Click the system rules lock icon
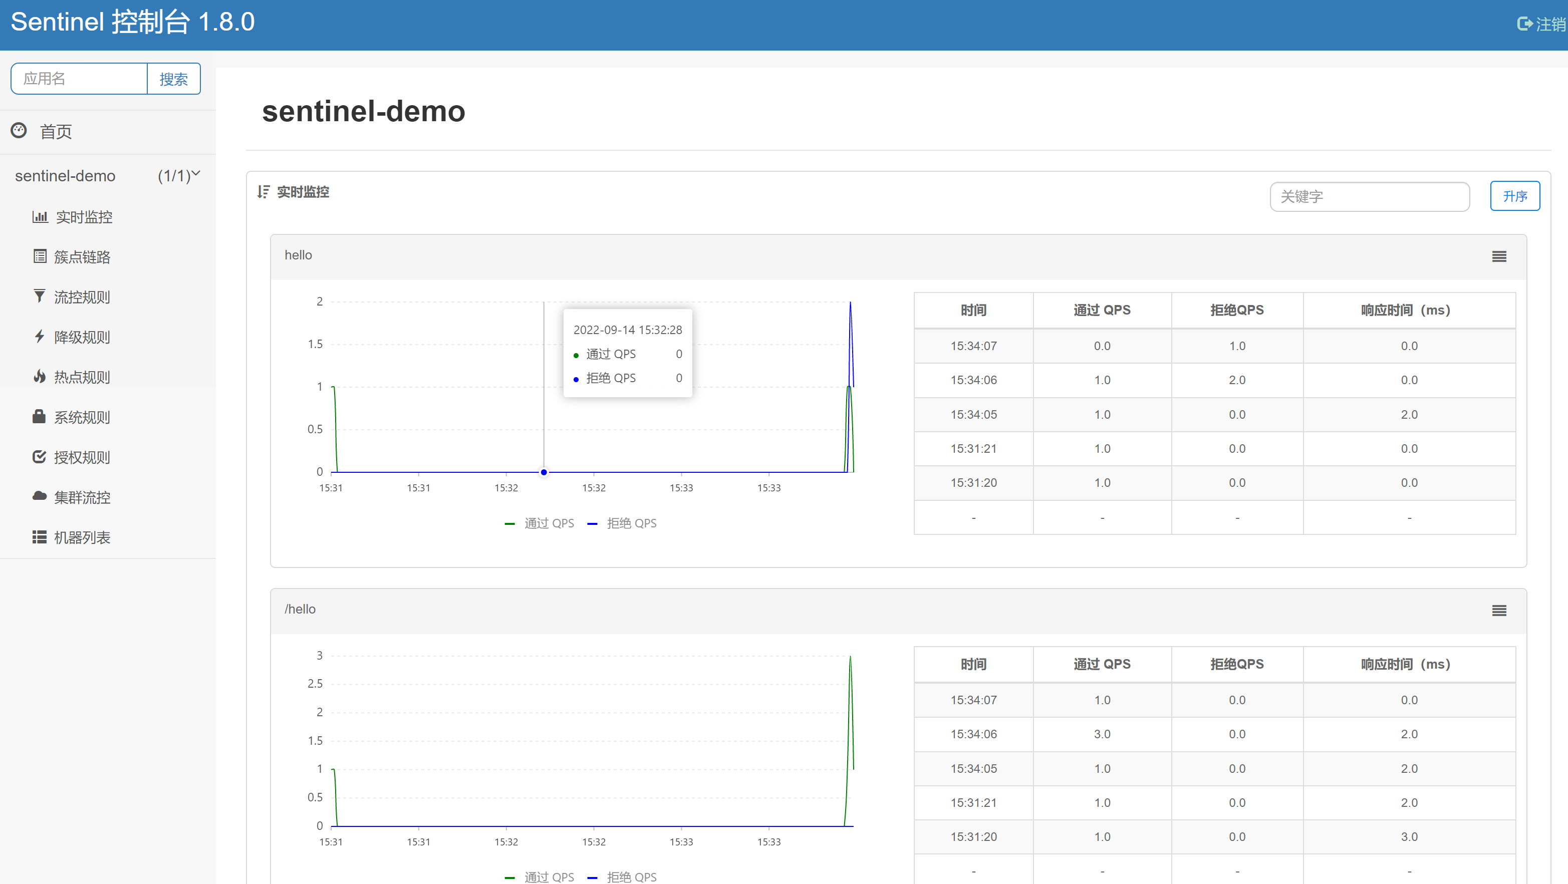The height and width of the screenshot is (884, 1568). 40,416
